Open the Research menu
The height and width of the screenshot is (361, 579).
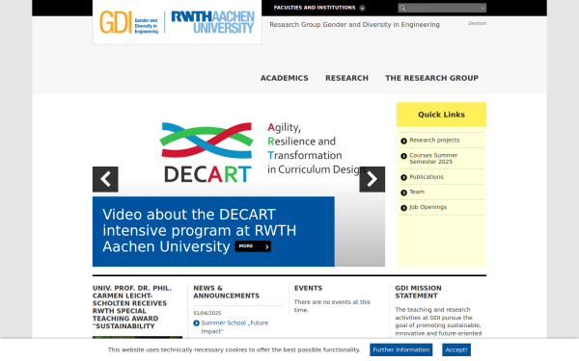pyautogui.click(x=346, y=78)
